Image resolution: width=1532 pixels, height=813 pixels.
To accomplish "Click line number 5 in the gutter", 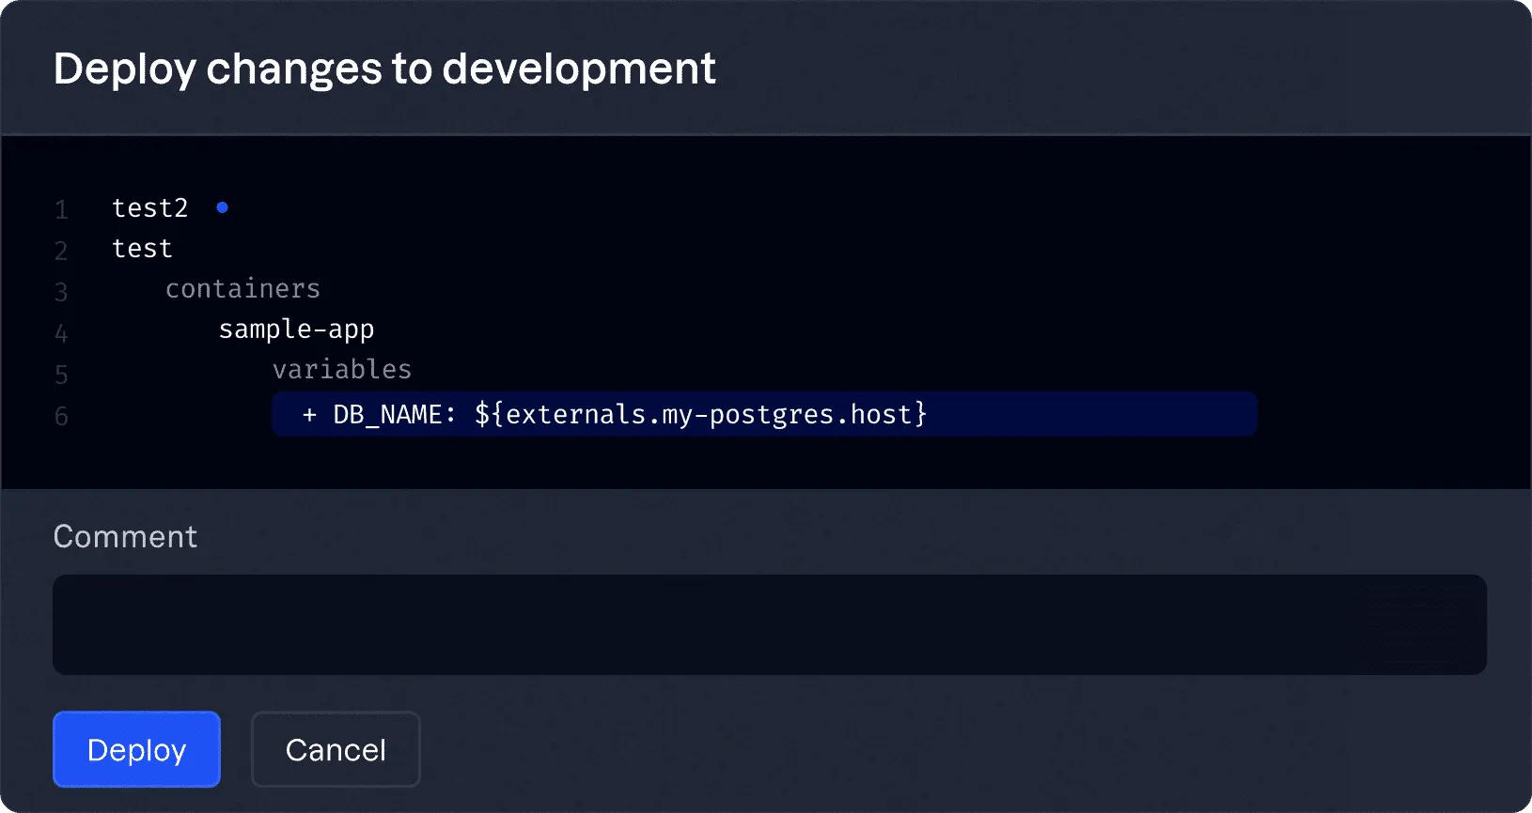I will coord(61,375).
